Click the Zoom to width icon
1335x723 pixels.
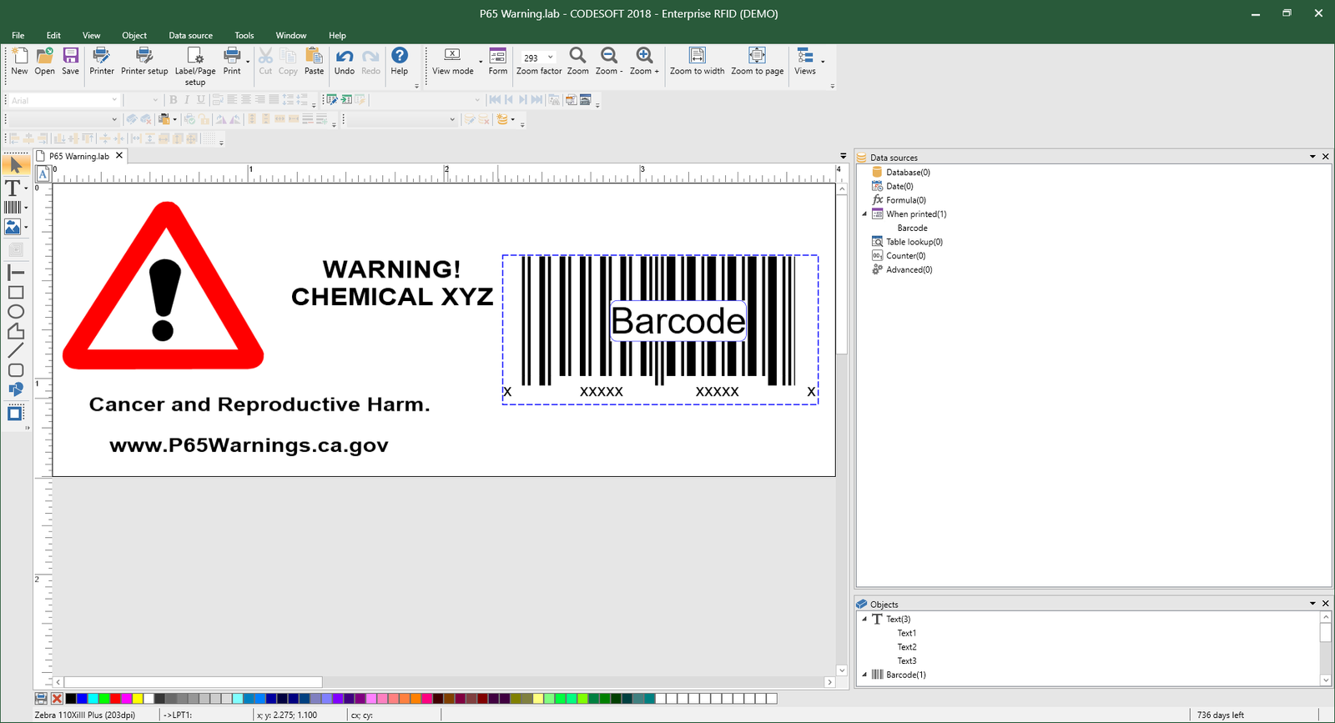pyautogui.click(x=697, y=56)
